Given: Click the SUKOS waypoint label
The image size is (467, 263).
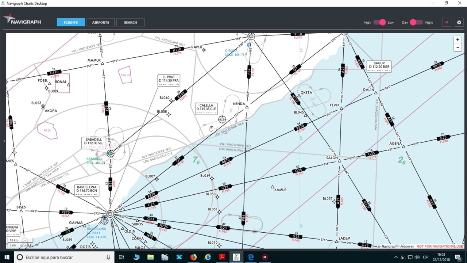Looking at the screenshot, I should (x=138, y=224).
